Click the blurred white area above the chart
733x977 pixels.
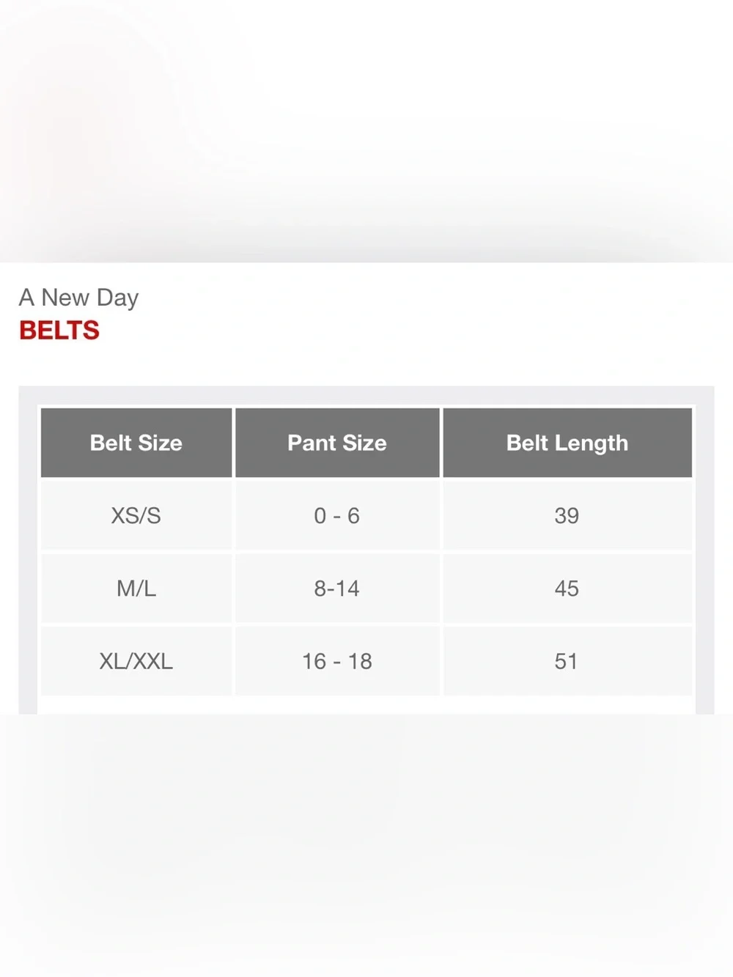(366, 130)
